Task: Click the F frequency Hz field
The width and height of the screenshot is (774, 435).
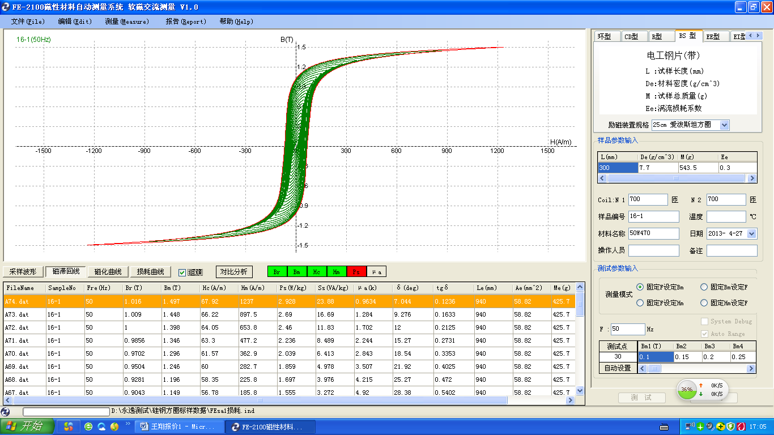Action: tap(628, 329)
